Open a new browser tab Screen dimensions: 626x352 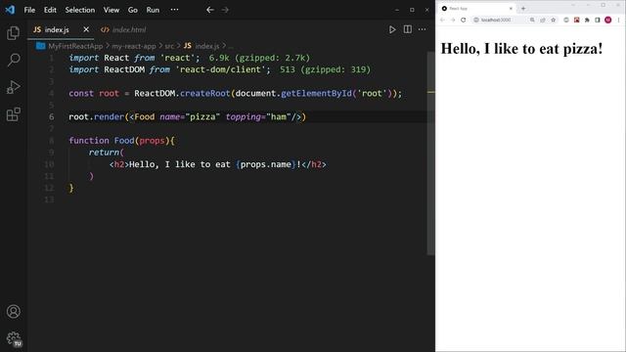523,9
